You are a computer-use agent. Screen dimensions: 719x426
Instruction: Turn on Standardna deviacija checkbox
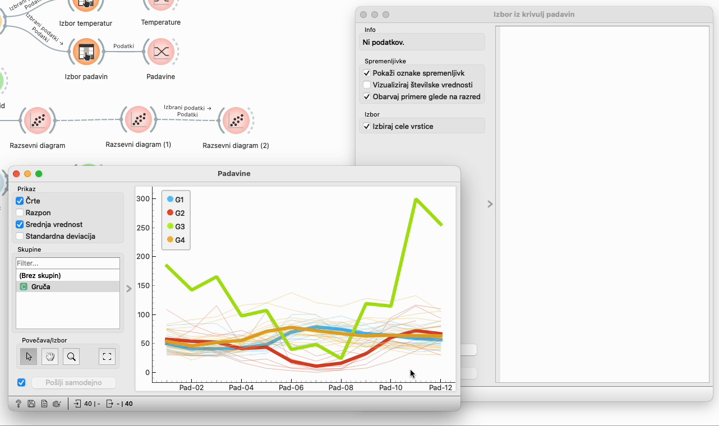coord(20,236)
